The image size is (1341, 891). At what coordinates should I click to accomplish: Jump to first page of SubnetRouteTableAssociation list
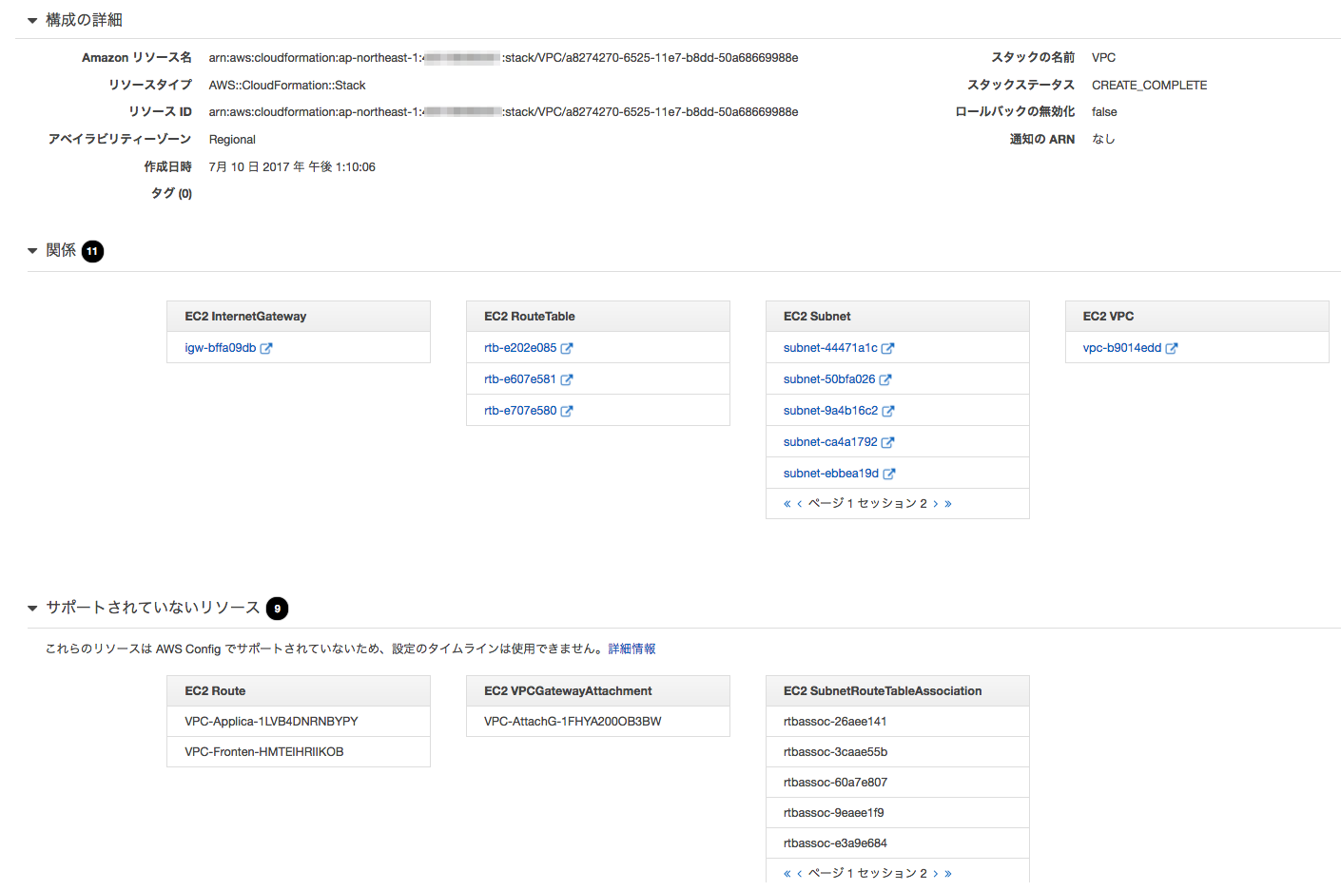point(786,872)
